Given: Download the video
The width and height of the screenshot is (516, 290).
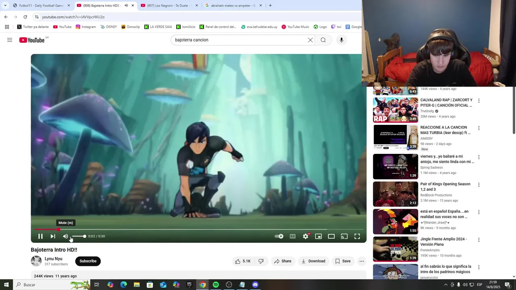Looking at the screenshot, I should coord(313,261).
